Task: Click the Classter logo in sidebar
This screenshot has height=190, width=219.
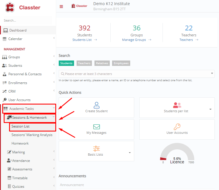Action: pyautogui.click(x=23, y=7)
